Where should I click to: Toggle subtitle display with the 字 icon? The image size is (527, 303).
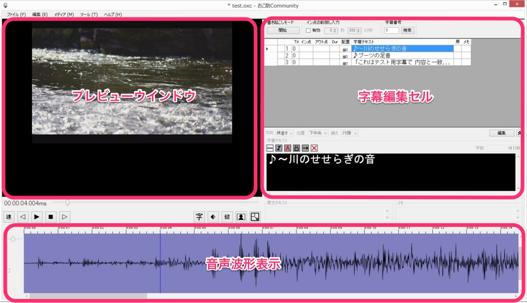click(x=199, y=217)
